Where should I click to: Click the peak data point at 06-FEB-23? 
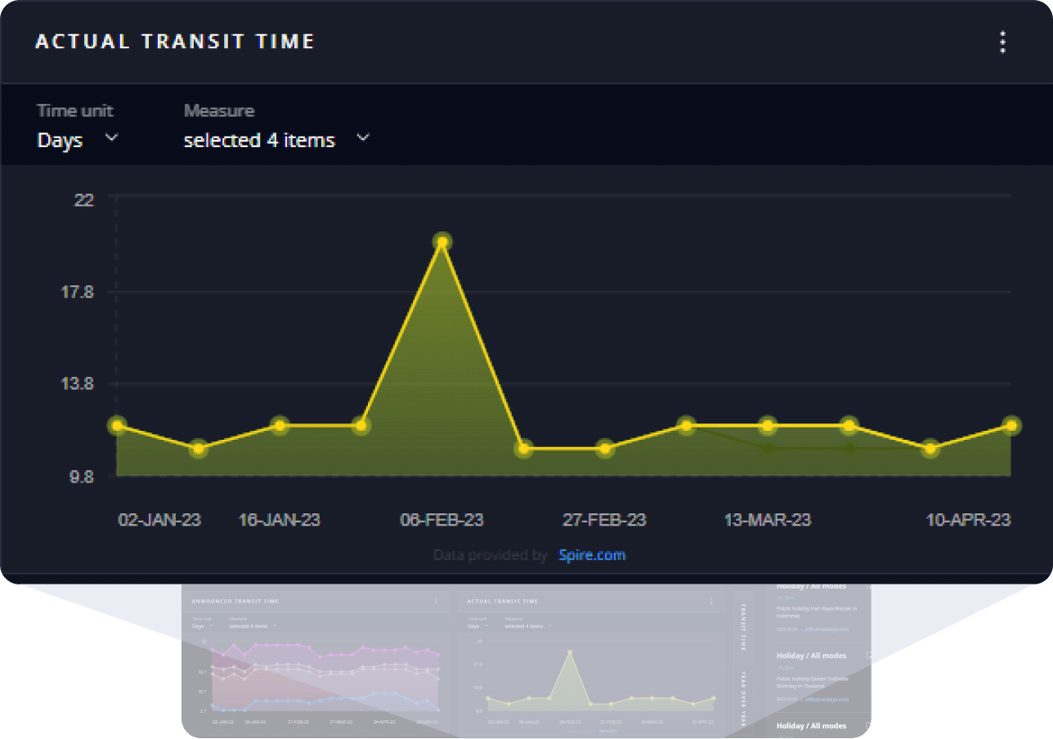click(x=442, y=242)
